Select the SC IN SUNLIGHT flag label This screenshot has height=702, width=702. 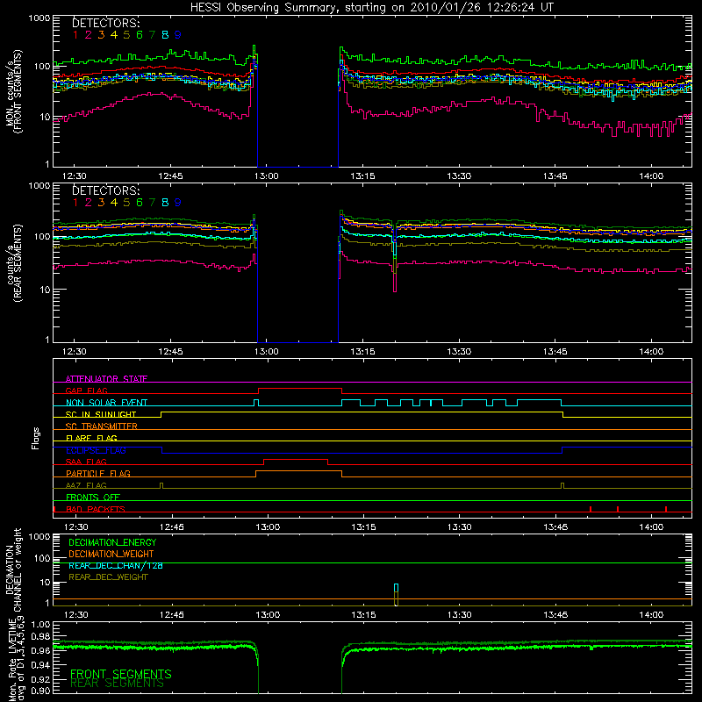(x=101, y=414)
